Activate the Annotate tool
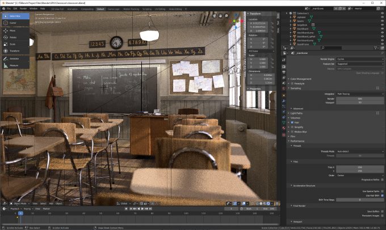Screen dimensions: 386x230 pos(11,59)
